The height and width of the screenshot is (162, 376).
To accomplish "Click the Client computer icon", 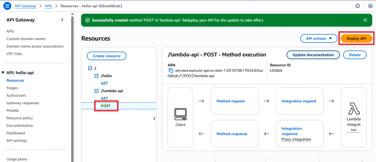I will pyautogui.click(x=180, y=114).
